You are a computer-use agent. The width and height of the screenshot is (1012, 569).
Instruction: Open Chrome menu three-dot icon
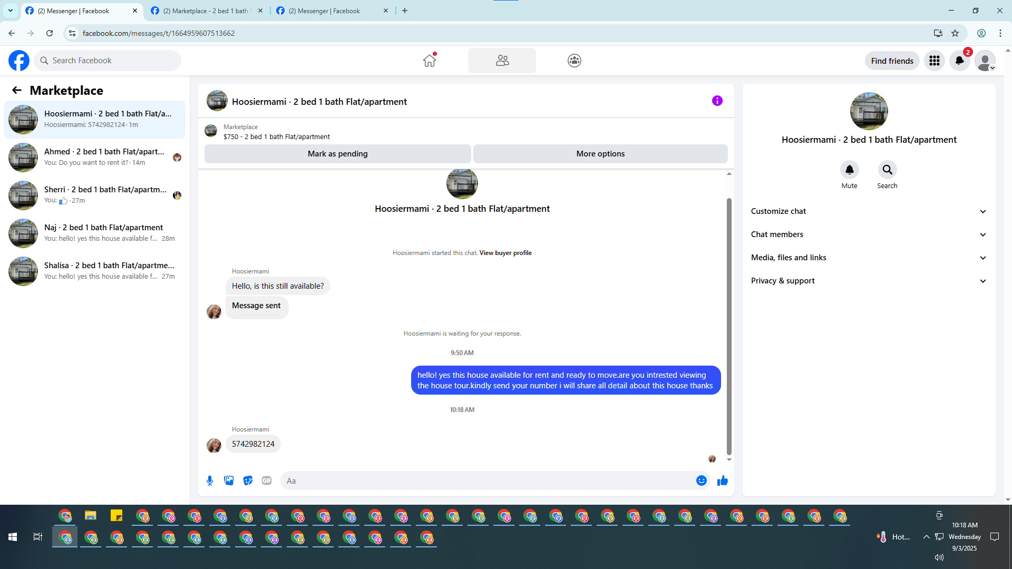[1000, 33]
